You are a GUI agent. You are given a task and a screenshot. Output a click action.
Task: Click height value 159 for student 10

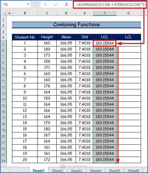[47, 99]
